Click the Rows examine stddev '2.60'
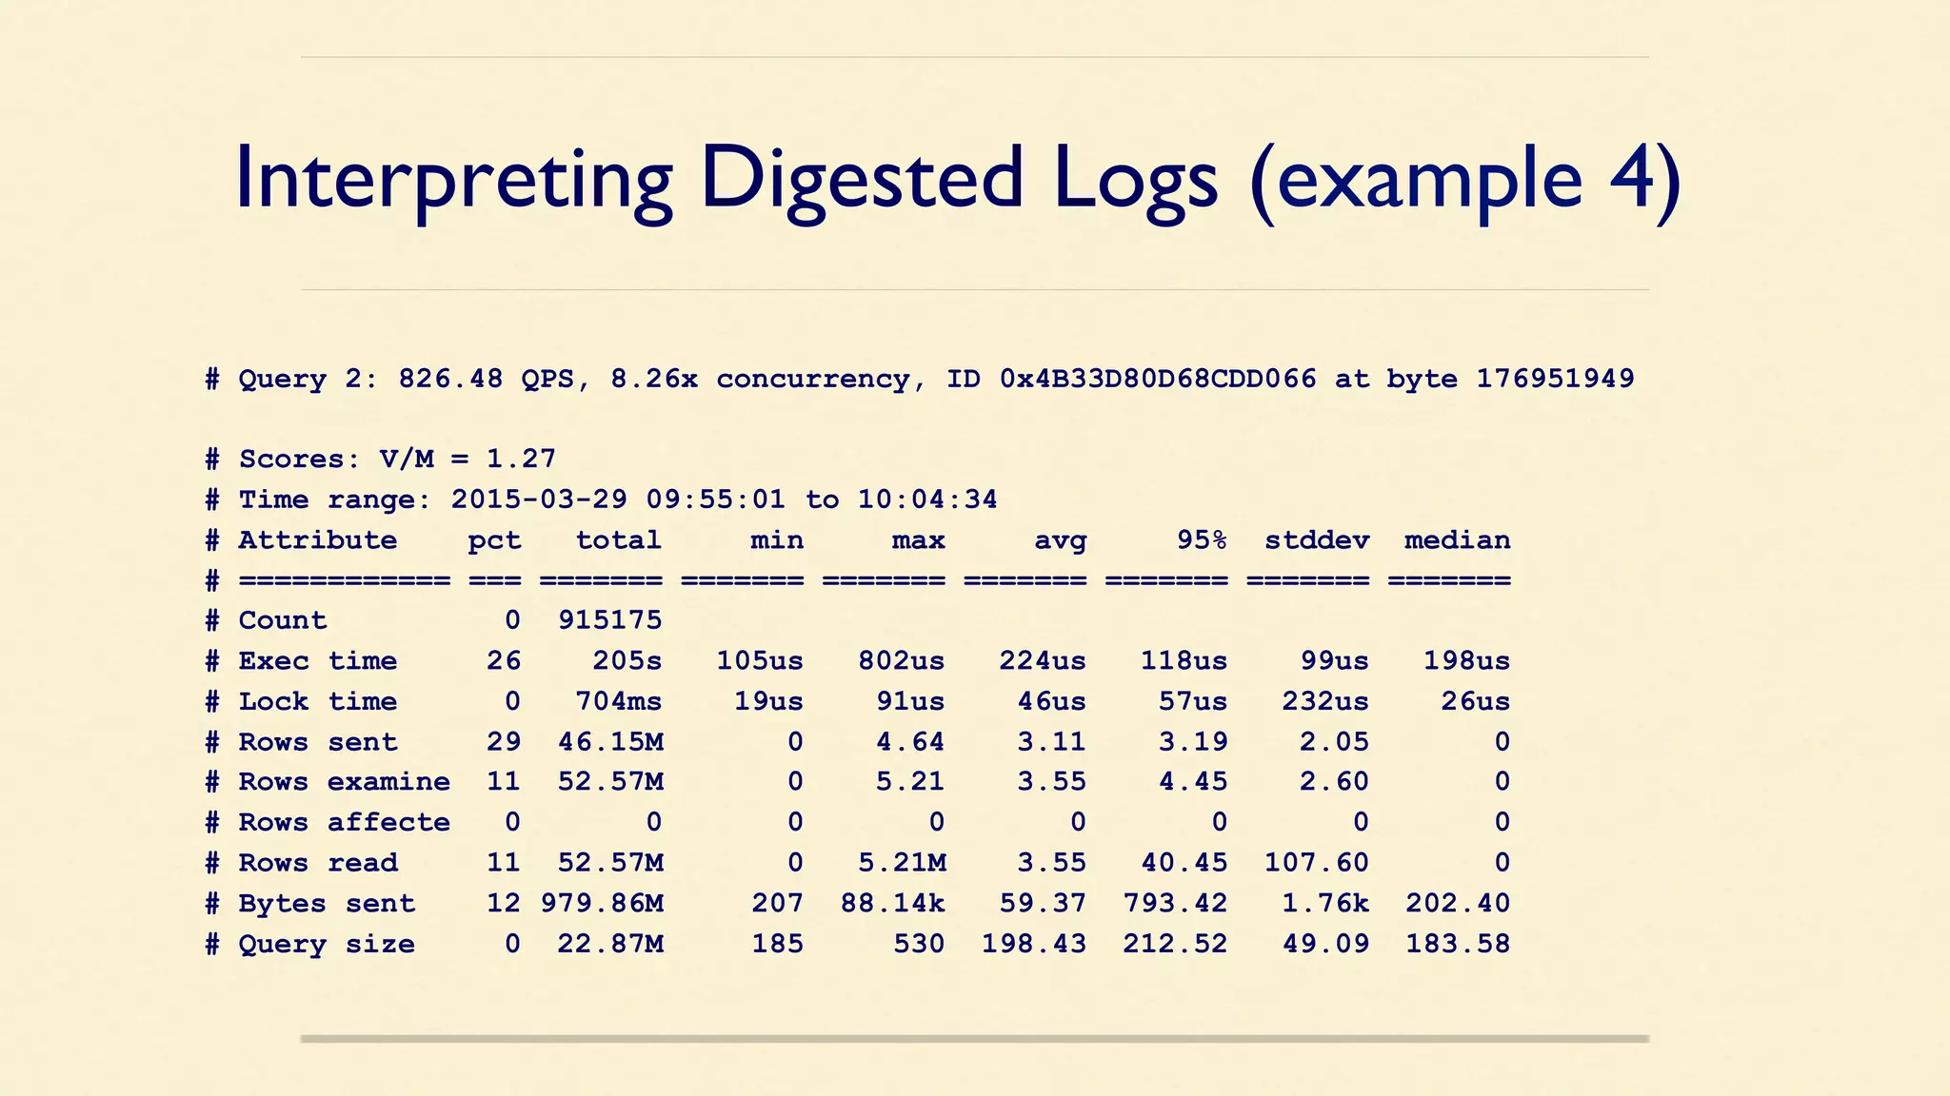 click(x=1335, y=782)
